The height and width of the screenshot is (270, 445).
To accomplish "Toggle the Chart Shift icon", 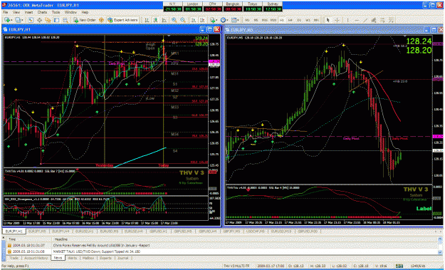I will 202,20.
